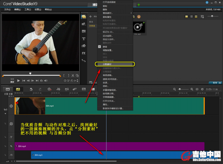
Task: Open the Track Motion tool
Action: (x=75, y=89)
